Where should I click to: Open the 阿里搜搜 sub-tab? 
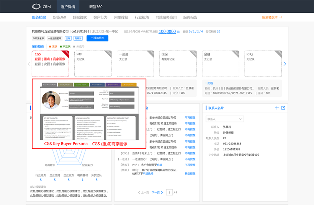tap(121, 17)
